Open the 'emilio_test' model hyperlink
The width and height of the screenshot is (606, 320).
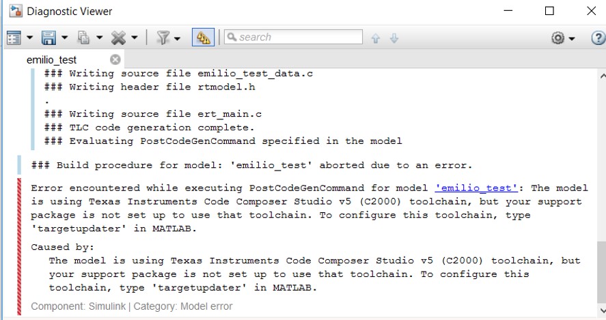click(x=476, y=188)
